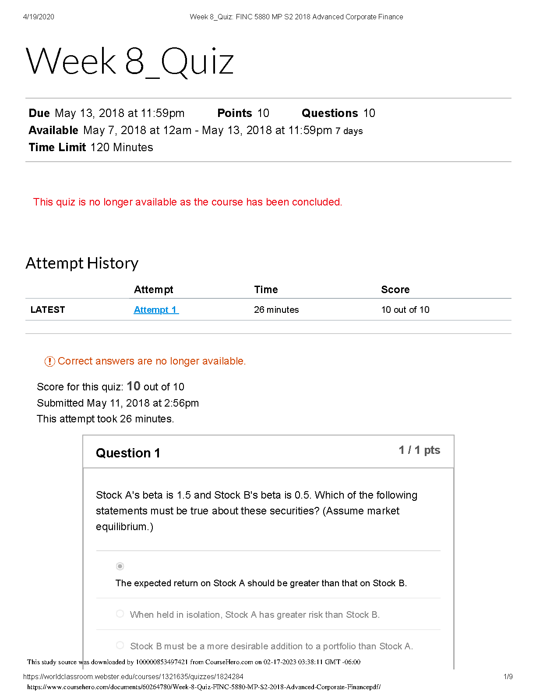Click the Due May 13, 2018 date text
This screenshot has height=694, width=536.
[x=106, y=113]
